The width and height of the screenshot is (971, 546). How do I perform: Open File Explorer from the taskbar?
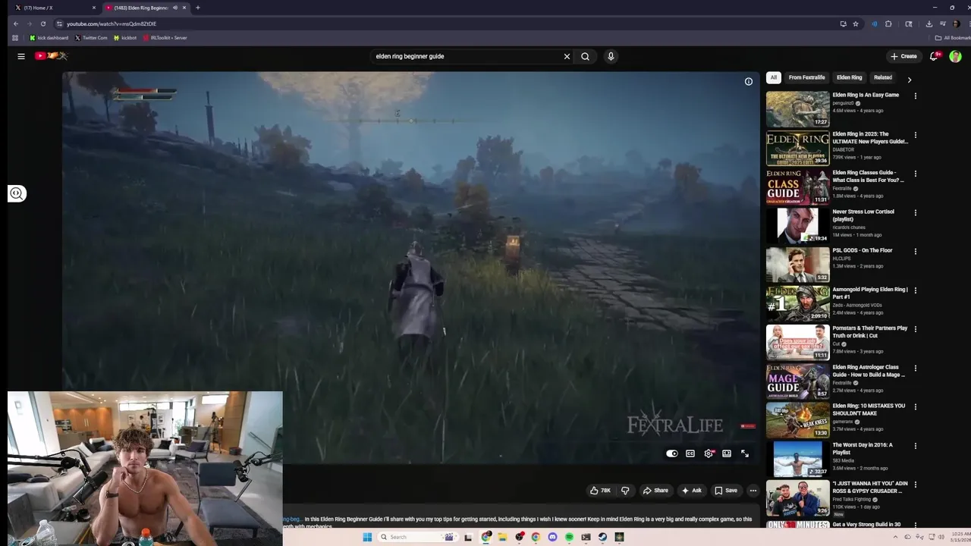[x=502, y=537]
